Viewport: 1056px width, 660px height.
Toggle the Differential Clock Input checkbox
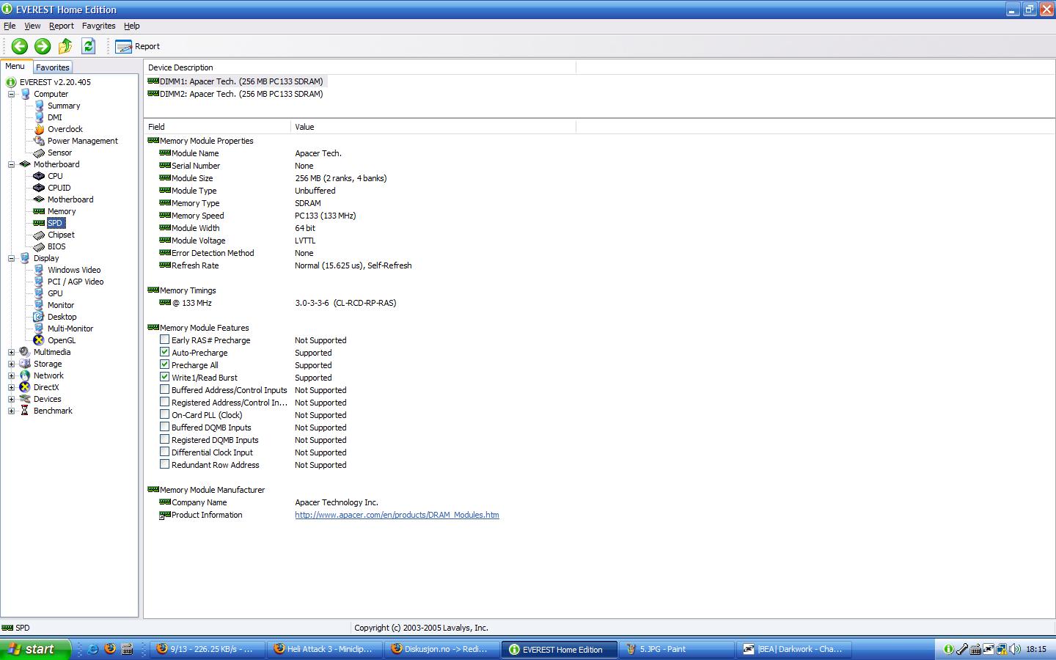164,452
